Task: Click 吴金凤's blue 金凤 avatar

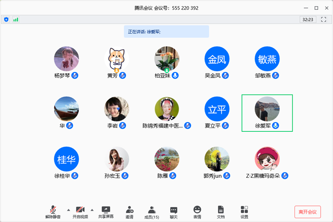Action: click(217, 59)
